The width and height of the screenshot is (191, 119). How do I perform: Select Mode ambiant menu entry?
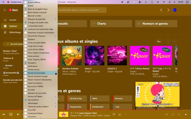point(41,56)
